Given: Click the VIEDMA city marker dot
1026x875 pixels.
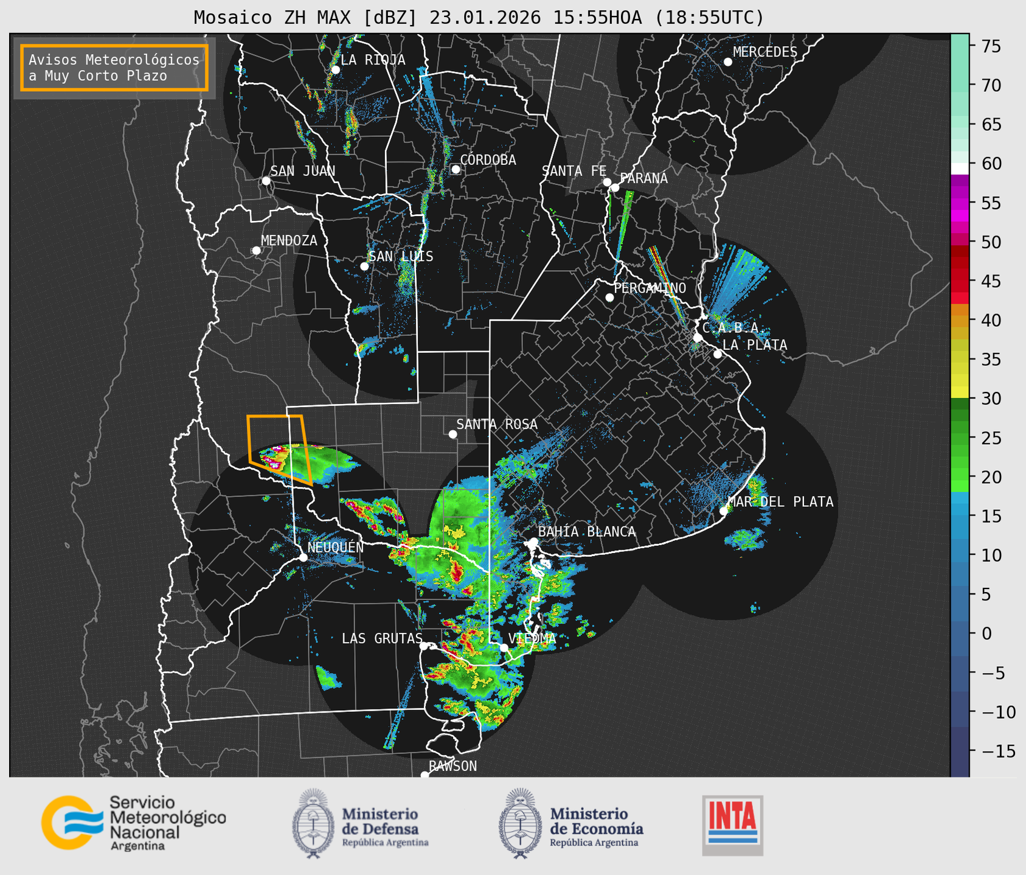Looking at the screenshot, I should [x=504, y=647].
